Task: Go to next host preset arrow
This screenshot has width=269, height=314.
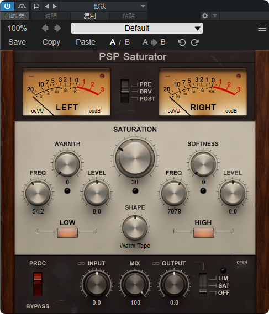Action: point(55,7)
